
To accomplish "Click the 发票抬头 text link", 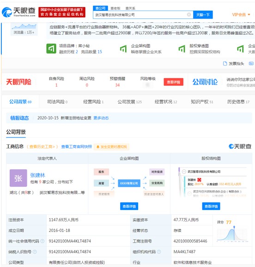I will (x=236, y=63).
